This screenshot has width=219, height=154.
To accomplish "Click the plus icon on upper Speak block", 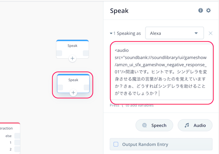I will coord(72,58).
